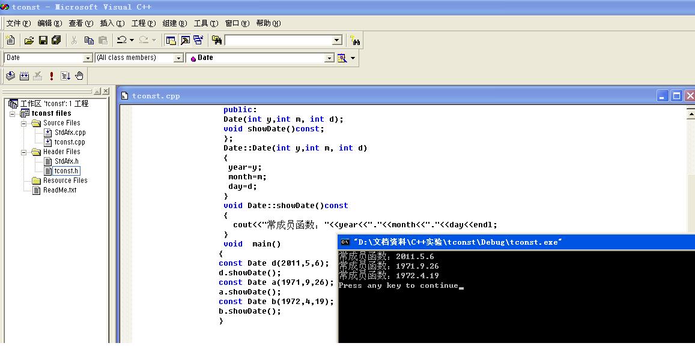This screenshot has width=695, height=358.
Task: Open the 插入 (Insert) menu
Action: pyautogui.click(x=112, y=23)
